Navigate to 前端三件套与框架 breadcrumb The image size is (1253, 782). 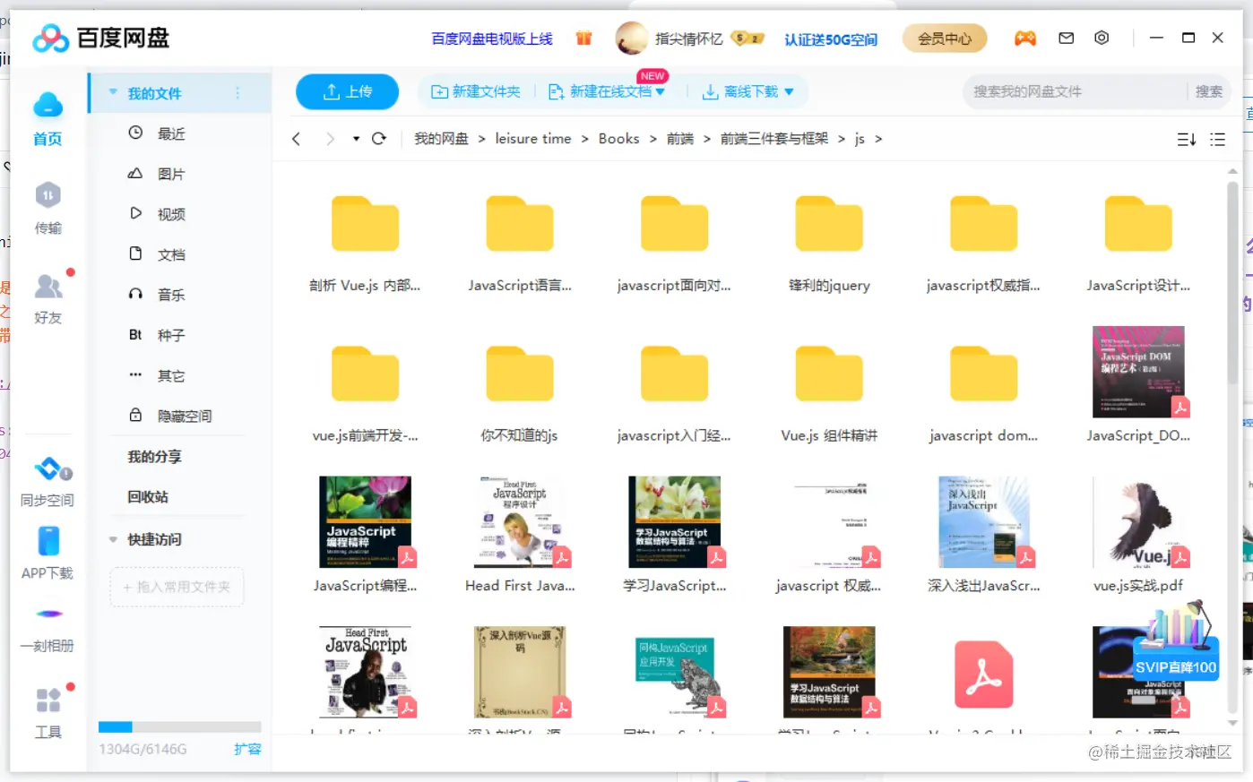point(774,139)
